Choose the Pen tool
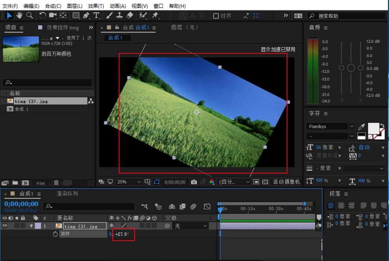Image resolution: width=389 pixels, height=261 pixels. click(x=86, y=15)
